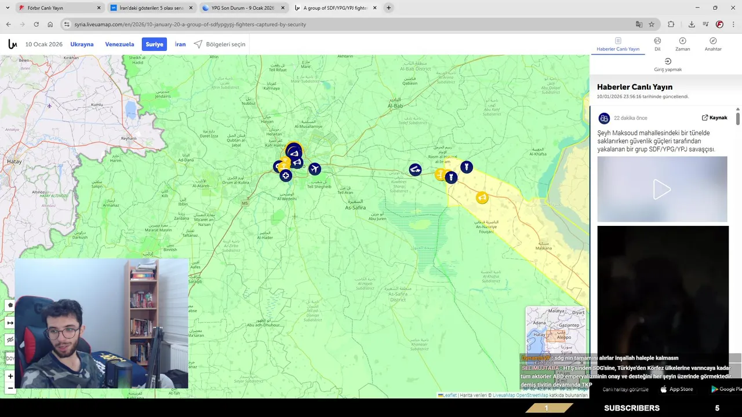Open the Ukrayna region
This screenshot has height=417, width=742.
click(x=82, y=44)
